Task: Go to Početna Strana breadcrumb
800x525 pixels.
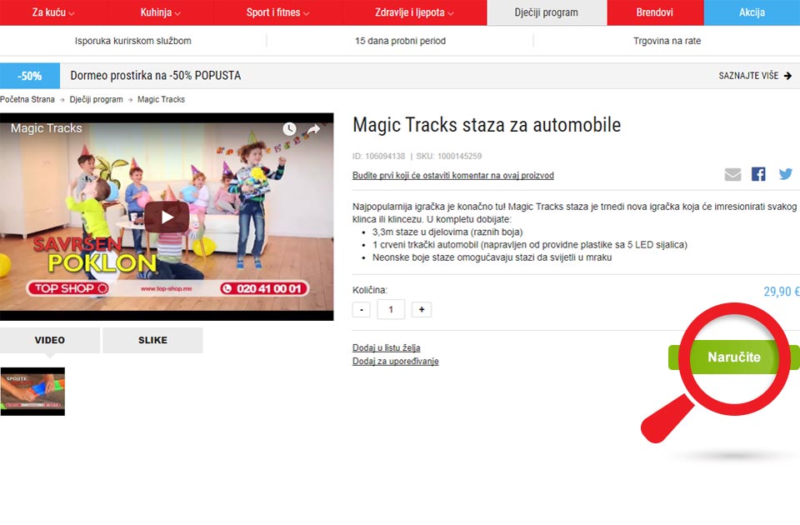Action: 27,99
